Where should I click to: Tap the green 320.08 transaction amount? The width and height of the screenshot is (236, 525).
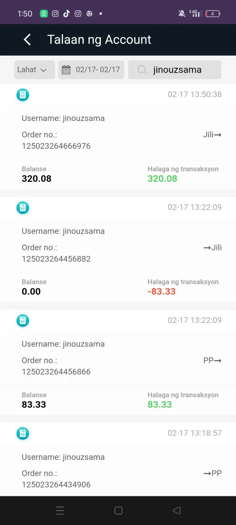click(x=162, y=178)
